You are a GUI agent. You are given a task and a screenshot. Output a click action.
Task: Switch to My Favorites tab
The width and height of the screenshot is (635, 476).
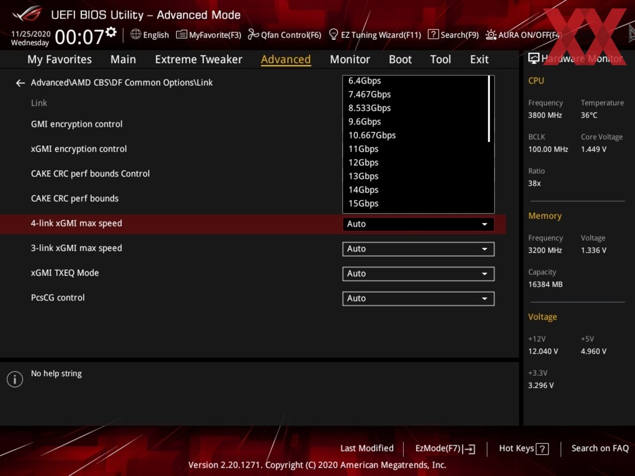tap(59, 60)
